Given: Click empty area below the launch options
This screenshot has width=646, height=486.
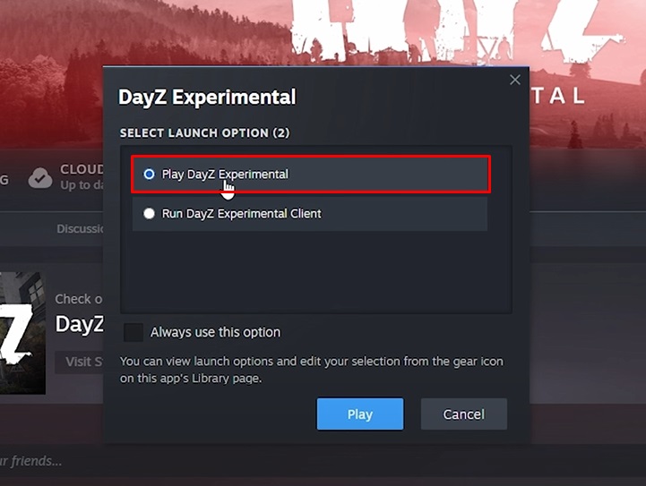Looking at the screenshot, I should click(316, 271).
